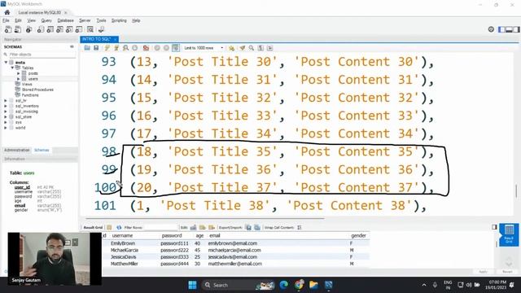Image resolution: width=521 pixels, height=293 pixels.
Task: Switch to the Schemas navigator tab
Action: click(42, 150)
